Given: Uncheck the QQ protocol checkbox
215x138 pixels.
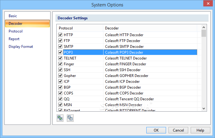Looking at the screenshot, I should (x=60, y=99).
